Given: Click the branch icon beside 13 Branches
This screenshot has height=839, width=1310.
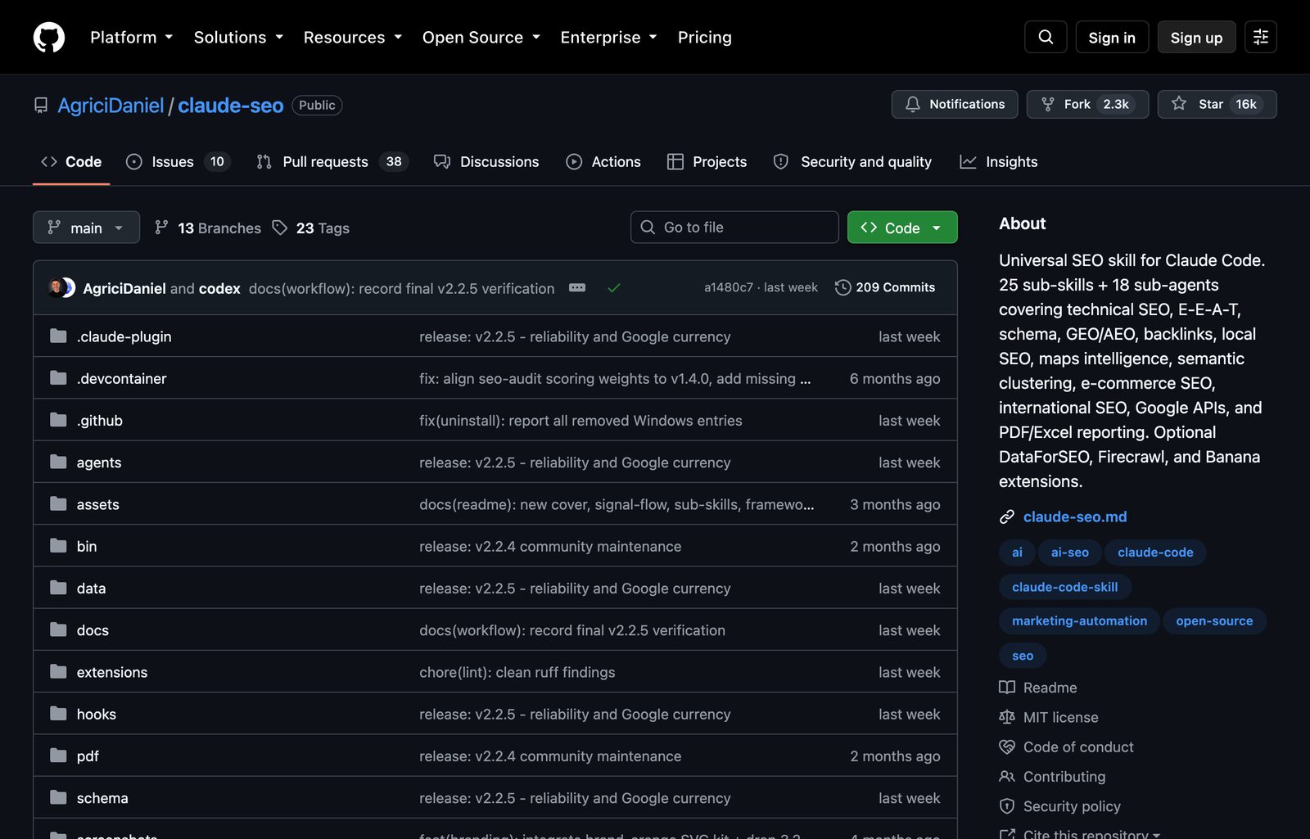Looking at the screenshot, I should pos(162,228).
